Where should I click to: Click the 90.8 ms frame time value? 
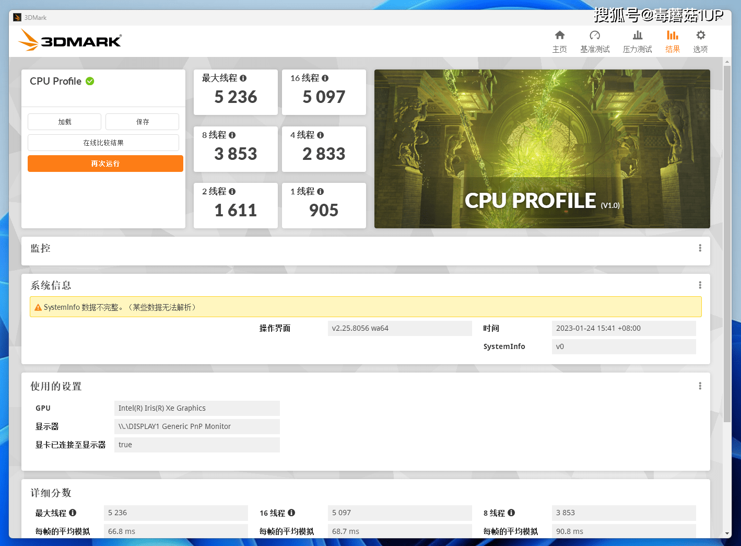point(624,531)
